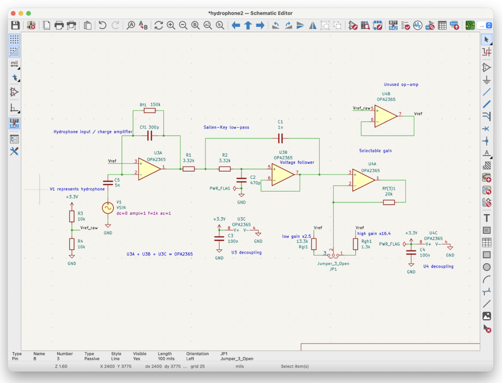Select the add symbol tool

click(x=487, y=68)
